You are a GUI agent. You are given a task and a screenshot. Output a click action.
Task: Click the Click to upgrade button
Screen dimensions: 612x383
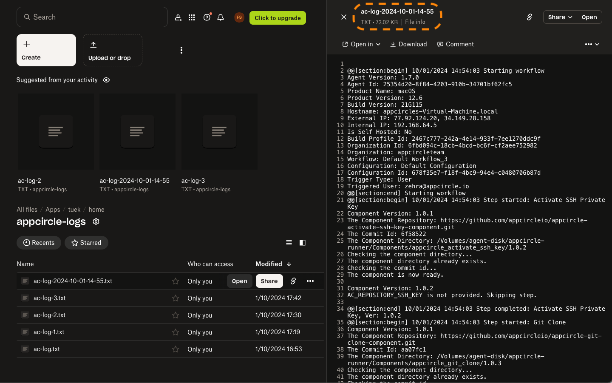(278, 18)
